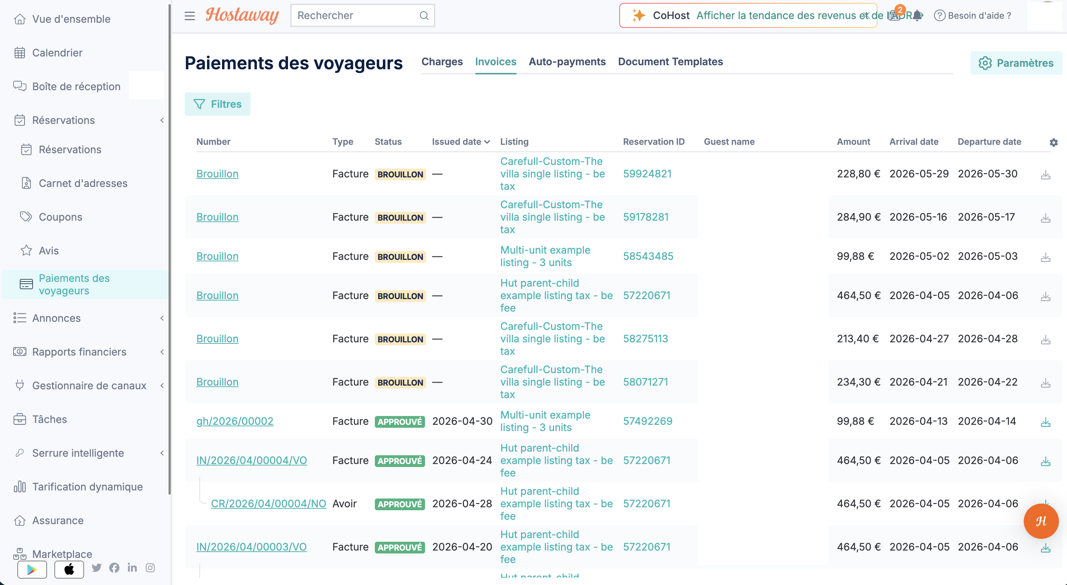
Task: Open reservation ID 59924821 link
Action: tap(647, 174)
